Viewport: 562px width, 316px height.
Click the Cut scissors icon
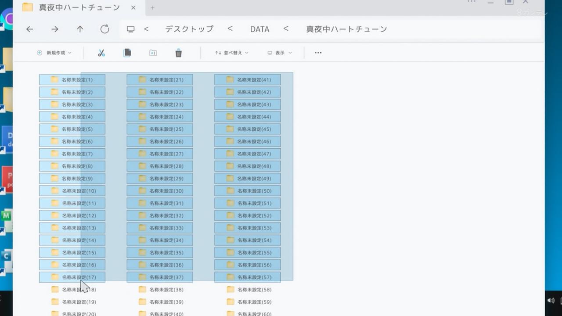(101, 53)
